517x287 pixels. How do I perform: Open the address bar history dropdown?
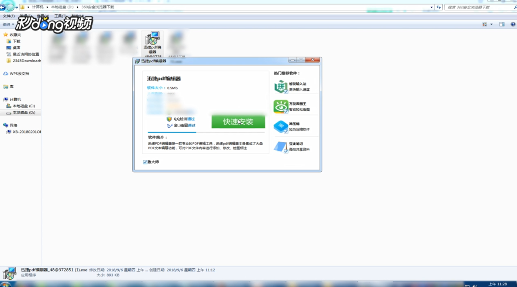pyautogui.click(x=432, y=7)
